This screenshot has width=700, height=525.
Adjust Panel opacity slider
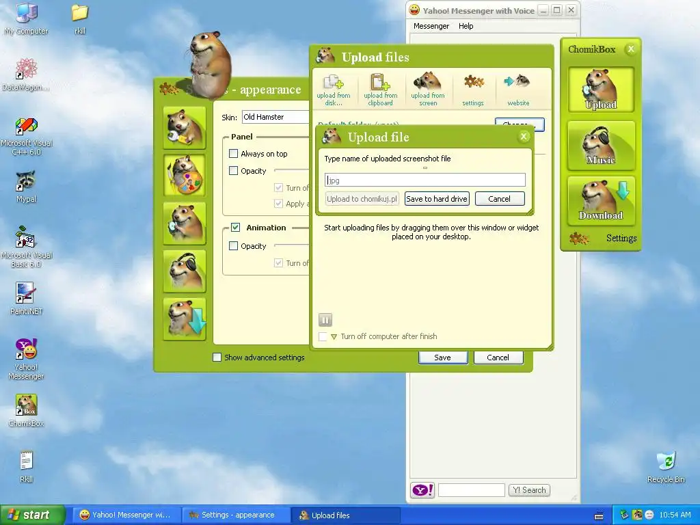291,170
